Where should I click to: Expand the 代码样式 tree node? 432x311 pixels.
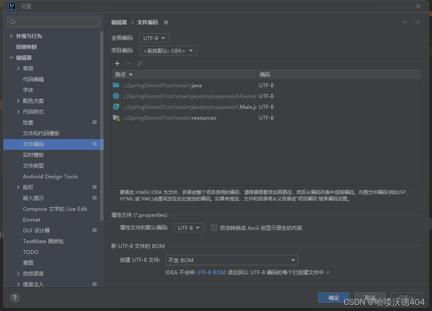pos(18,111)
